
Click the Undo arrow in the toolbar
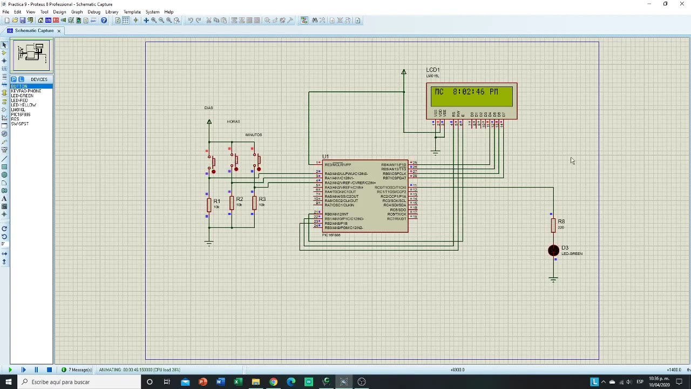[190, 21]
